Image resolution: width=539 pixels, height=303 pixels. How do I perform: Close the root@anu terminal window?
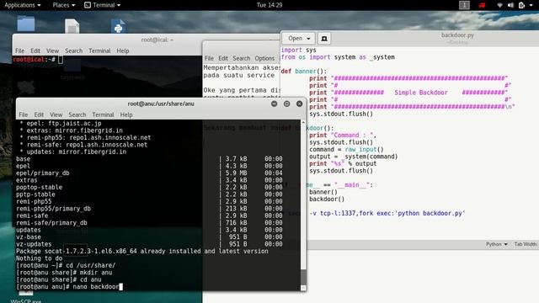click(x=300, y=104)
